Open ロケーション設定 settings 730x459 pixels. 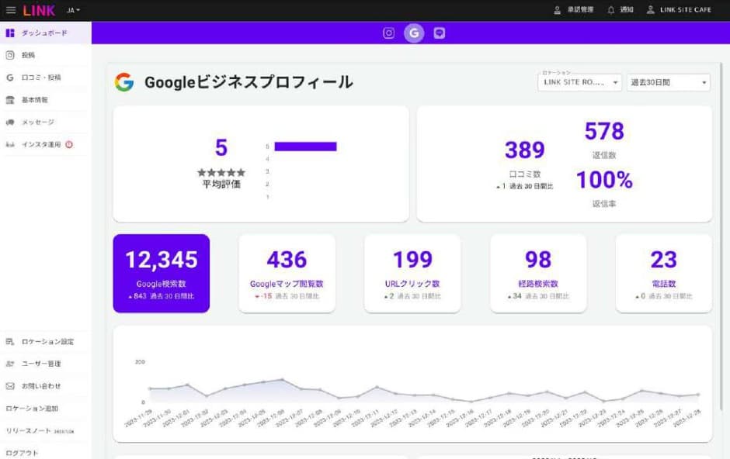(x=46, y=341)
